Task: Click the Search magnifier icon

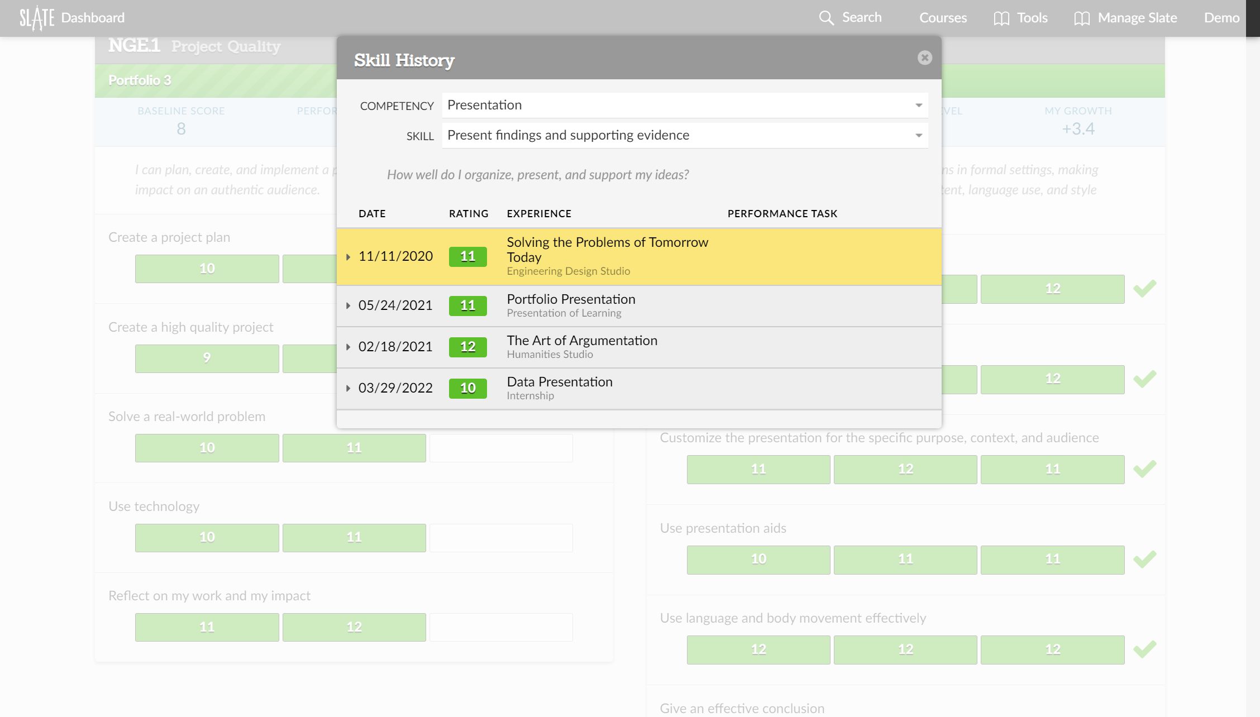Action: click(x=825, y=18)
